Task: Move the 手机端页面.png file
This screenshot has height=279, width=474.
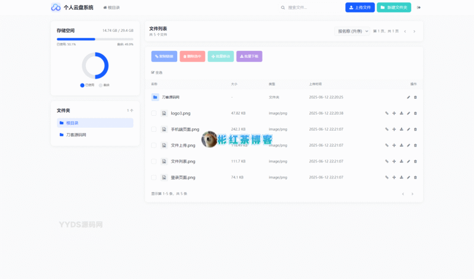Action: (x=394, y=129)
